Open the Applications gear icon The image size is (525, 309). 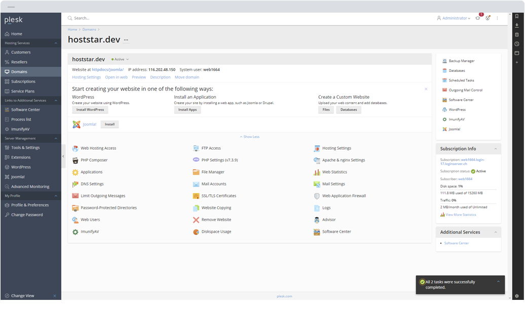tap(76, 172)
